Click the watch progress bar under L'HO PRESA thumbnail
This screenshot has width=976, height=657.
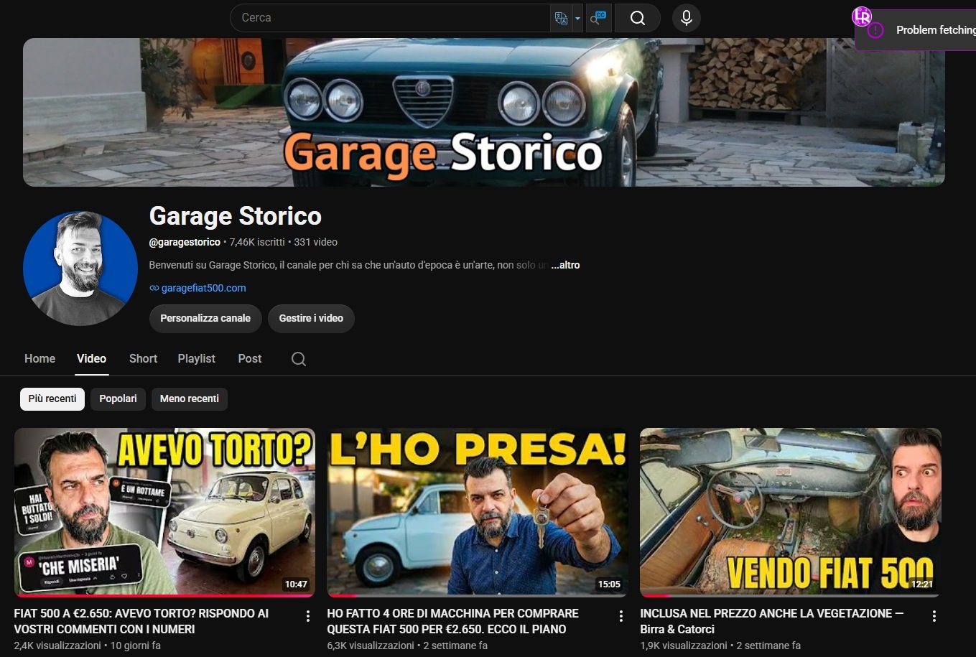click(477, 595)
